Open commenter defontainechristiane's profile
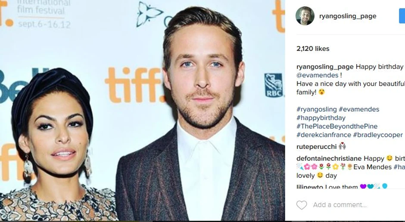The height and width of the screenshot is (222, 405). coord(329,158)
